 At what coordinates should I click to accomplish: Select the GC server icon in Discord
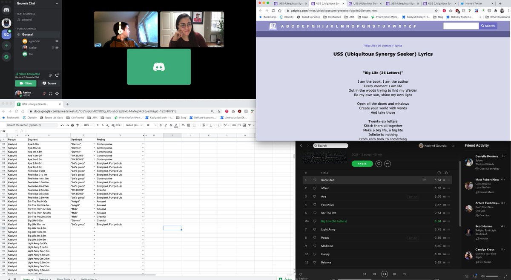(x=6, y=34)
